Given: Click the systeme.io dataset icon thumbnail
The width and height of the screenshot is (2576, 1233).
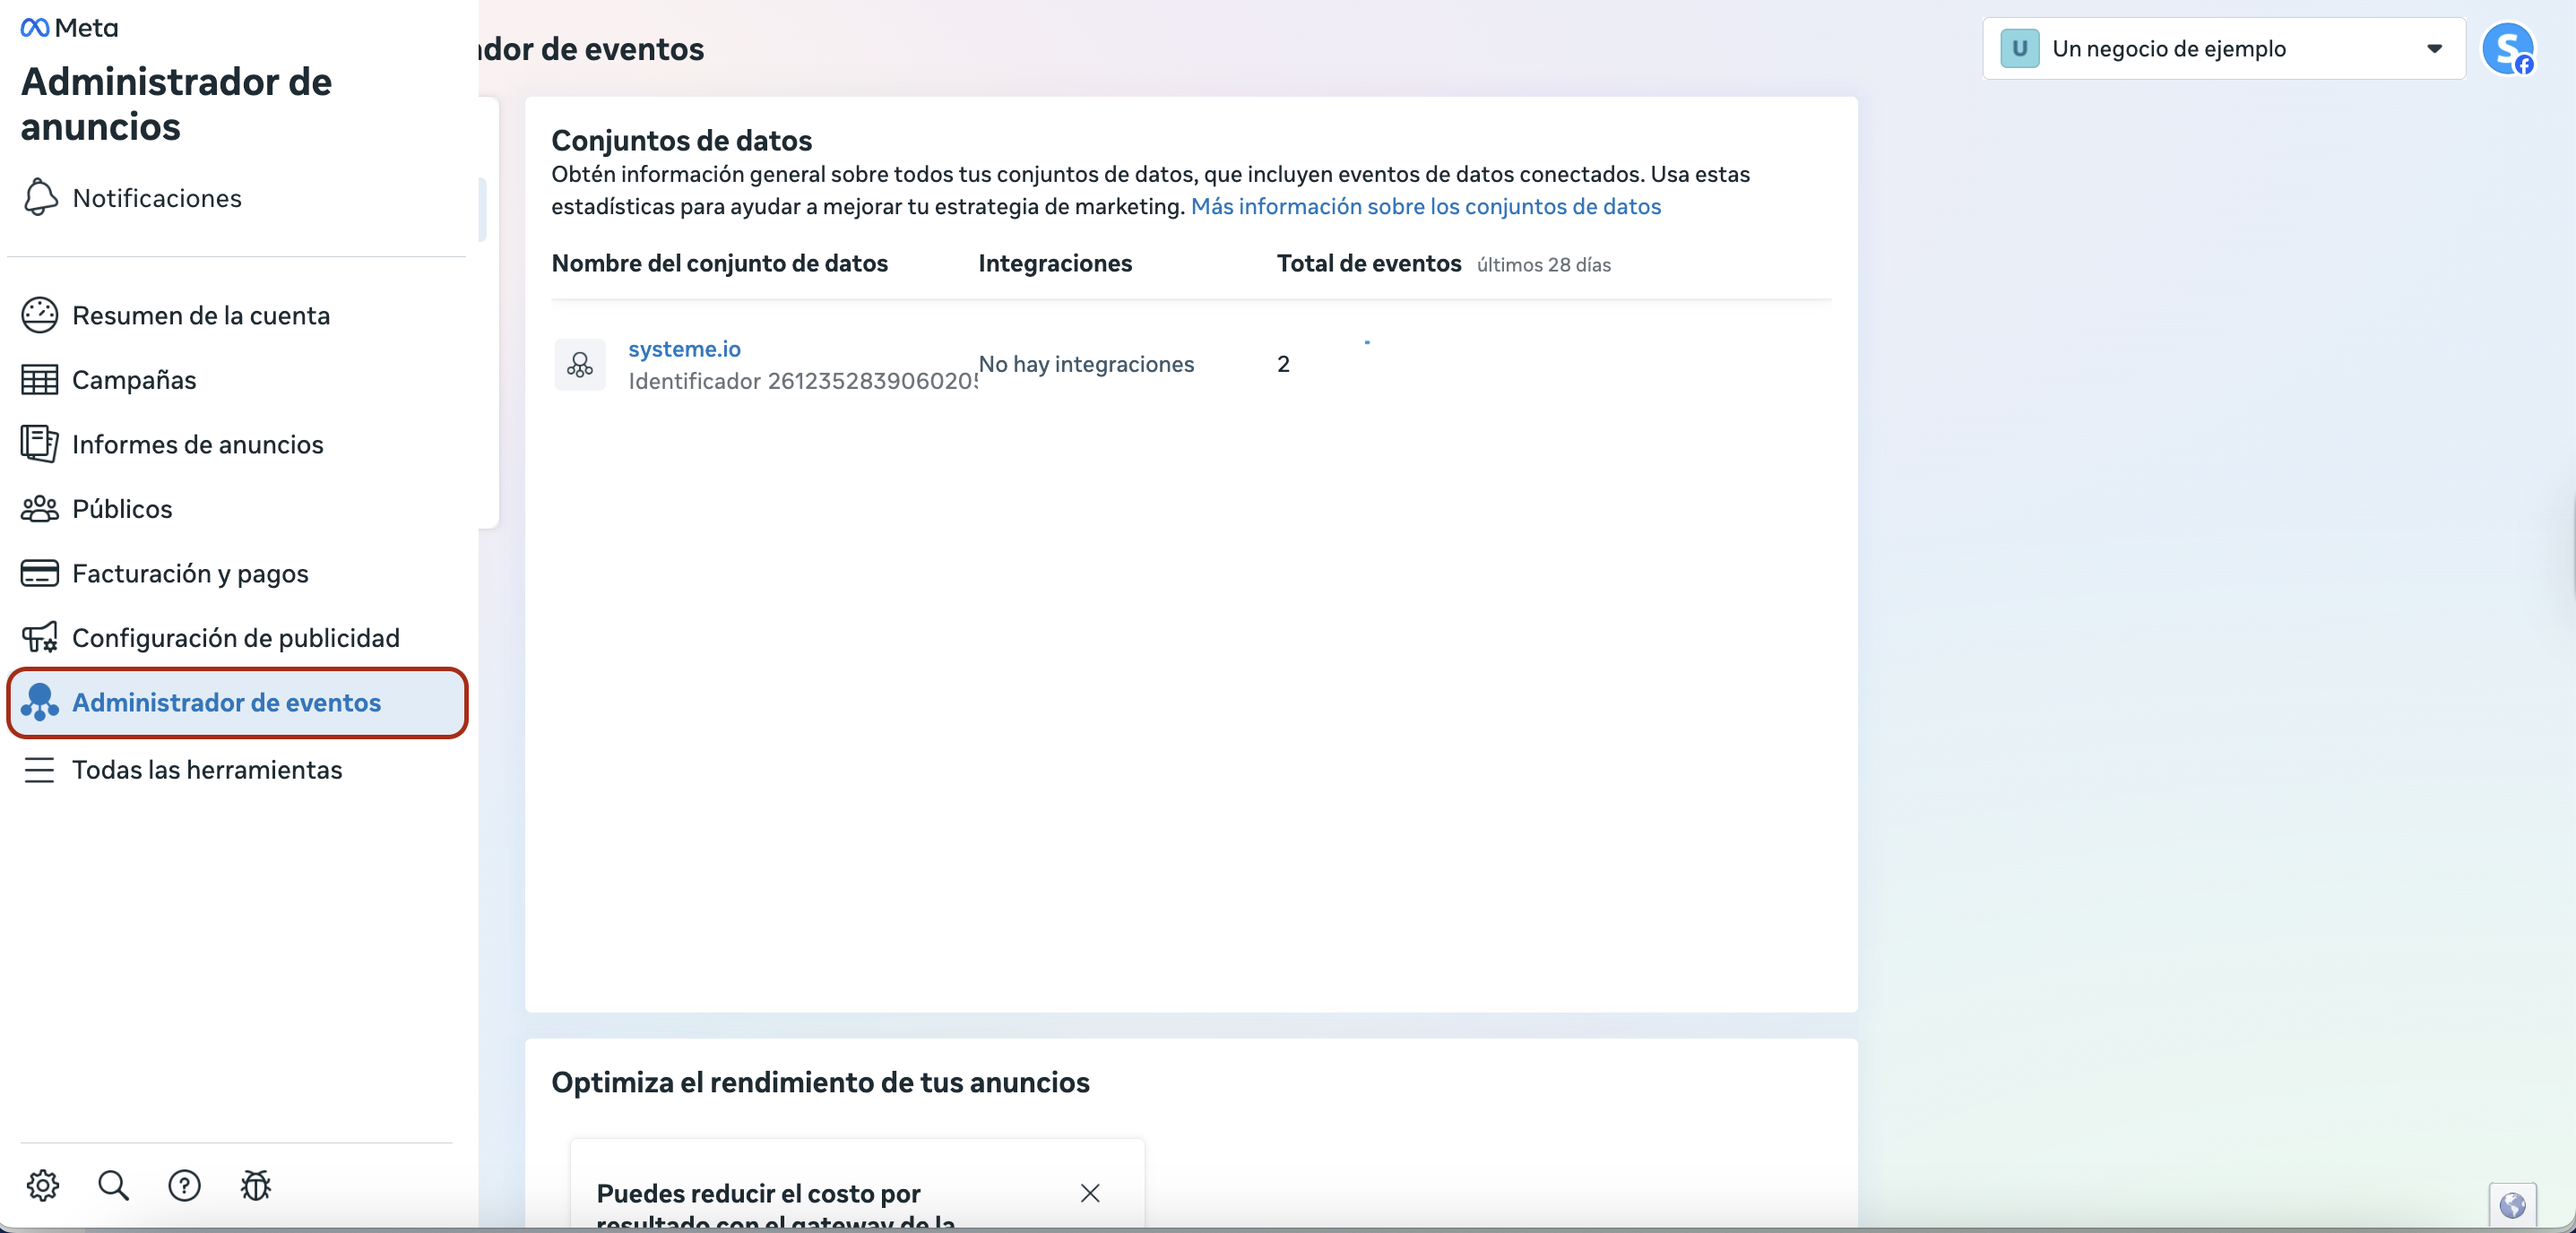Looking at the screenshot, I should point(580,365).
